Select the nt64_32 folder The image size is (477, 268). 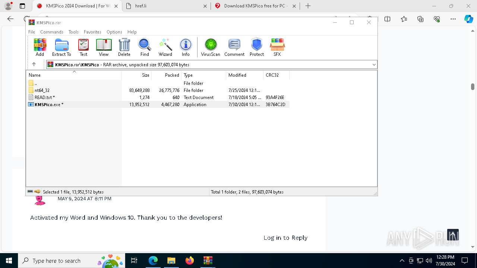(x=158, y=90)
